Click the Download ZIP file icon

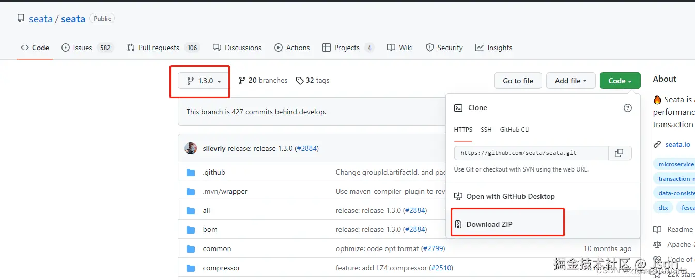coord(458,224)
